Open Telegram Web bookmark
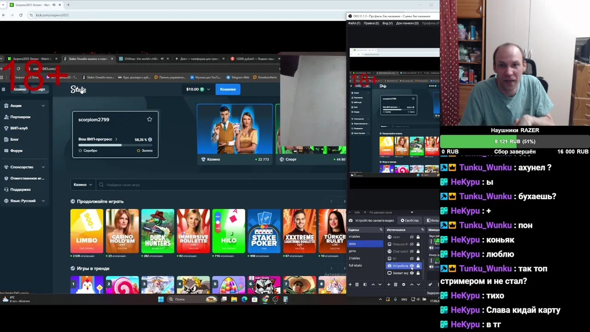This screenshot has width=590, height=332. (238, 77)
